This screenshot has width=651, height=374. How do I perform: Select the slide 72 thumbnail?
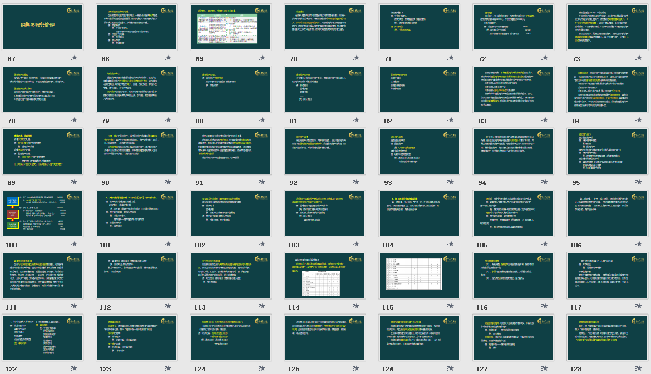514,27
